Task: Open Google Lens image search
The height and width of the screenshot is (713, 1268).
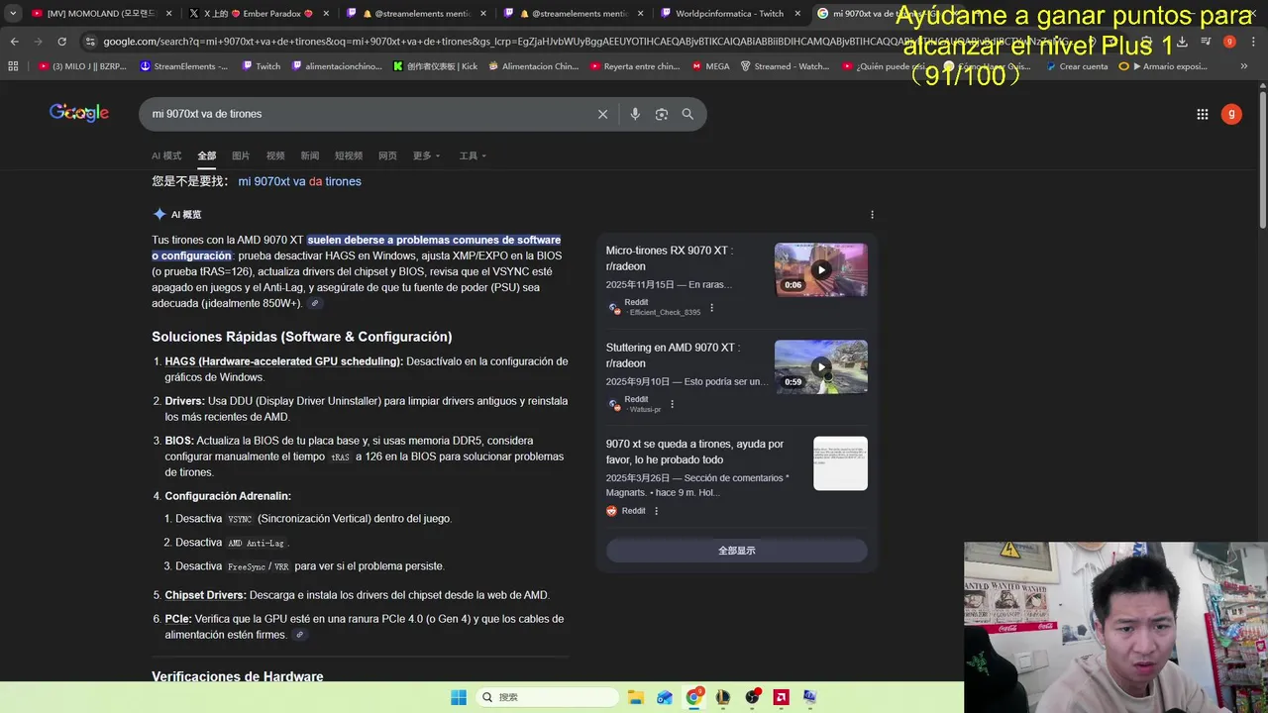Action: click(662, 114)
